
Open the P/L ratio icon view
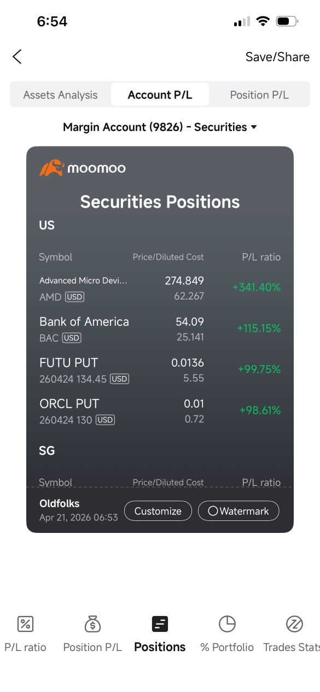tap(25, 624)
